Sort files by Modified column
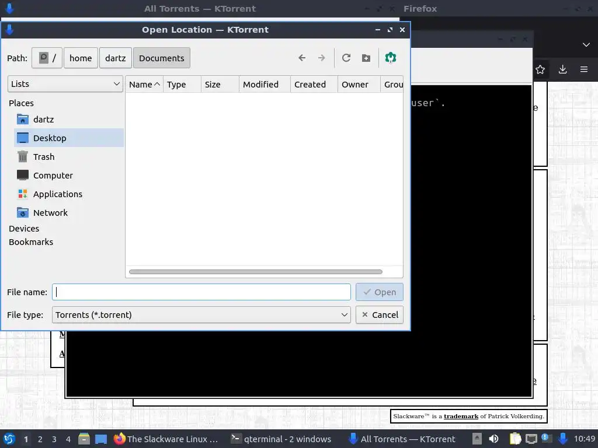Screen dimensions: 598x448 click(x=265, y=84)
